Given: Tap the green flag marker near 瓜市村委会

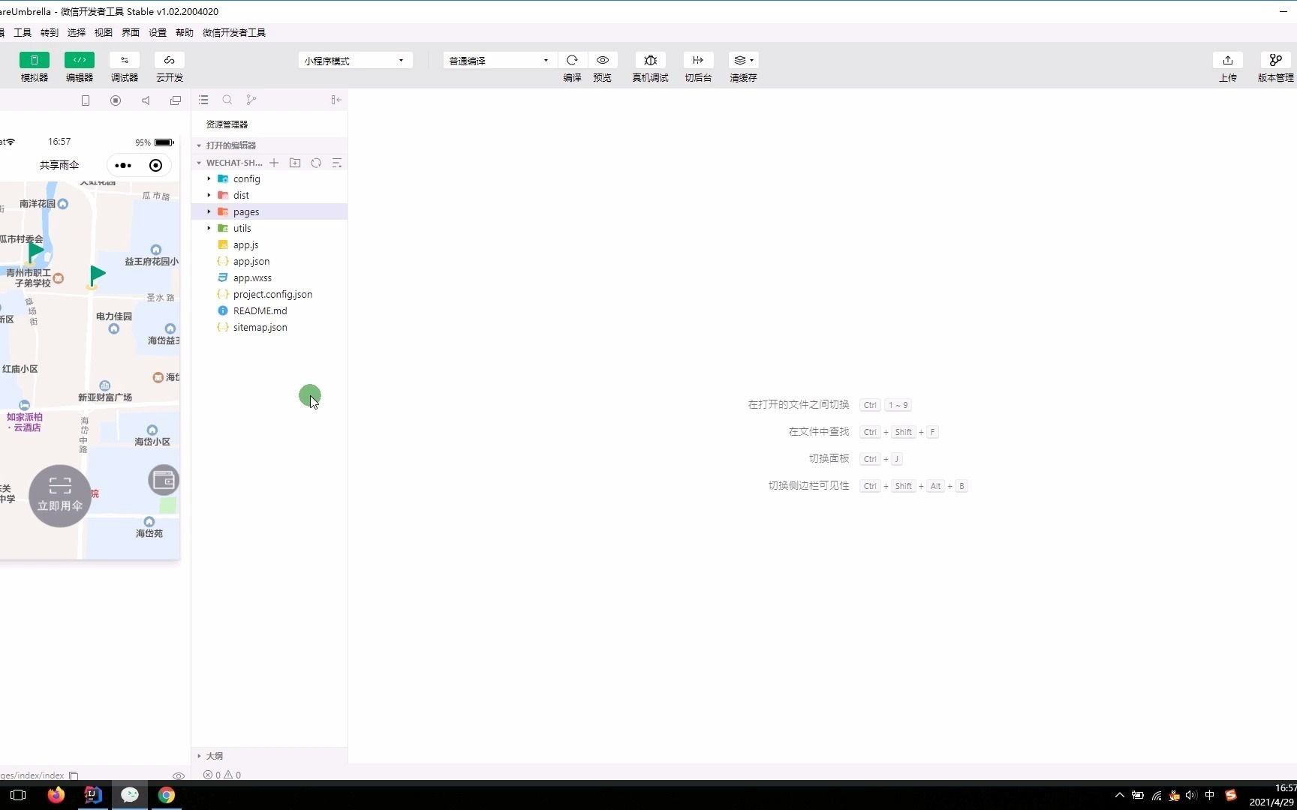Looking at the screenshot, I should [x=35, y=252].
